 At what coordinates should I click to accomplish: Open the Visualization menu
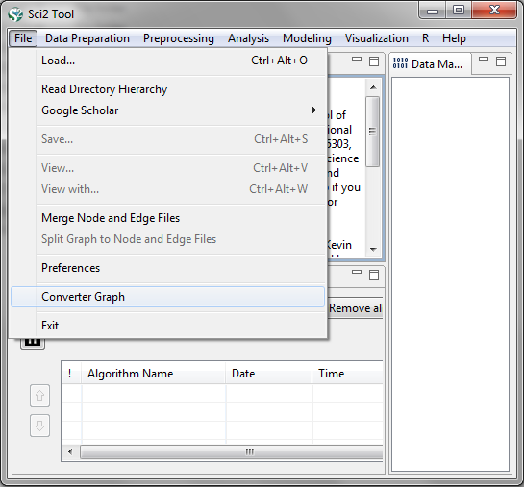point(376,38)
